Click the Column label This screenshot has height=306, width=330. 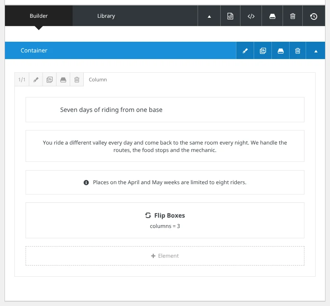coord(98,80)
